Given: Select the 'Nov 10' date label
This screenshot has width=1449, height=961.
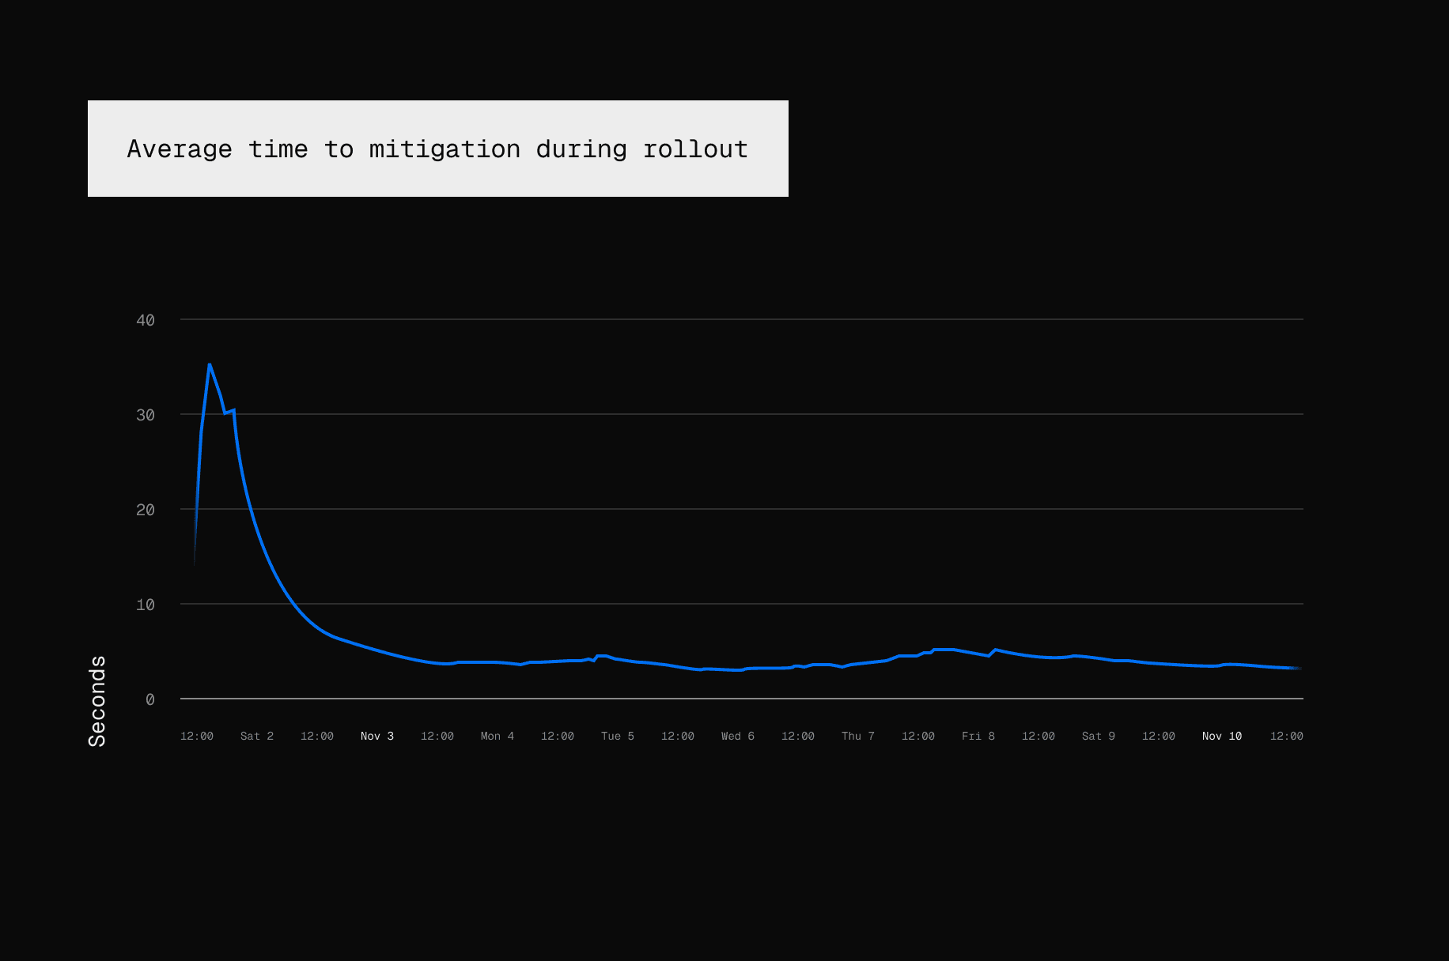Looking at the screenshot, I should coord(1222,736).
